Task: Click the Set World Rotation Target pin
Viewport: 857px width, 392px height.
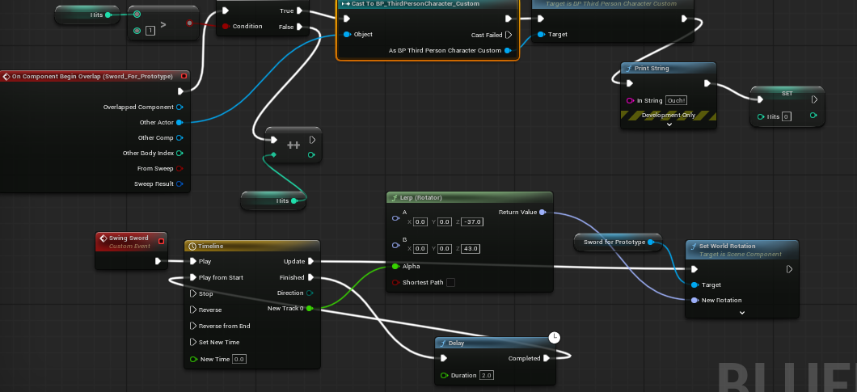Action: 694,285
